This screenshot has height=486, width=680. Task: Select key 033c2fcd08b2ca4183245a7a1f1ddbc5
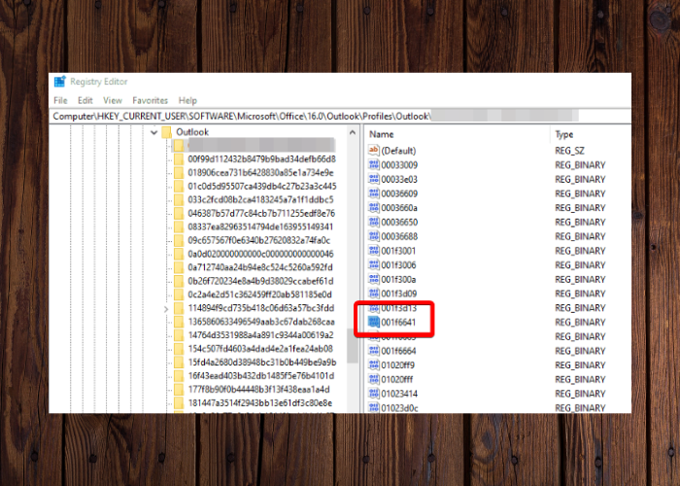point(260,199)
